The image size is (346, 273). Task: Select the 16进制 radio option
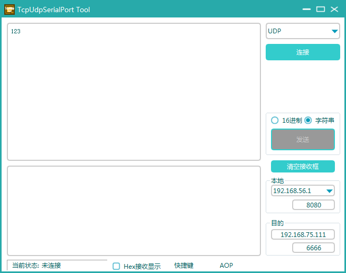pyautogui.click(x=275, y=121)
